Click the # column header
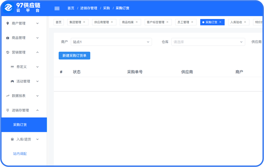This screenshot has height=167, width=264. point(61,72)
